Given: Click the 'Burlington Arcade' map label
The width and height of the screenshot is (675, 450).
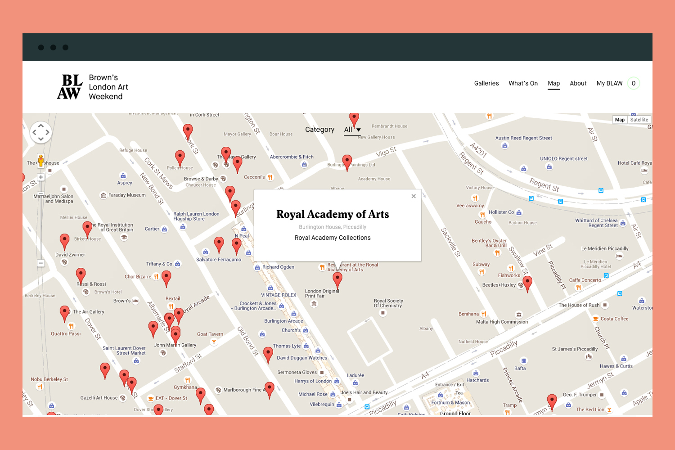Looking at the screenshot, I should pyautogui.click(x=283, y=321).
